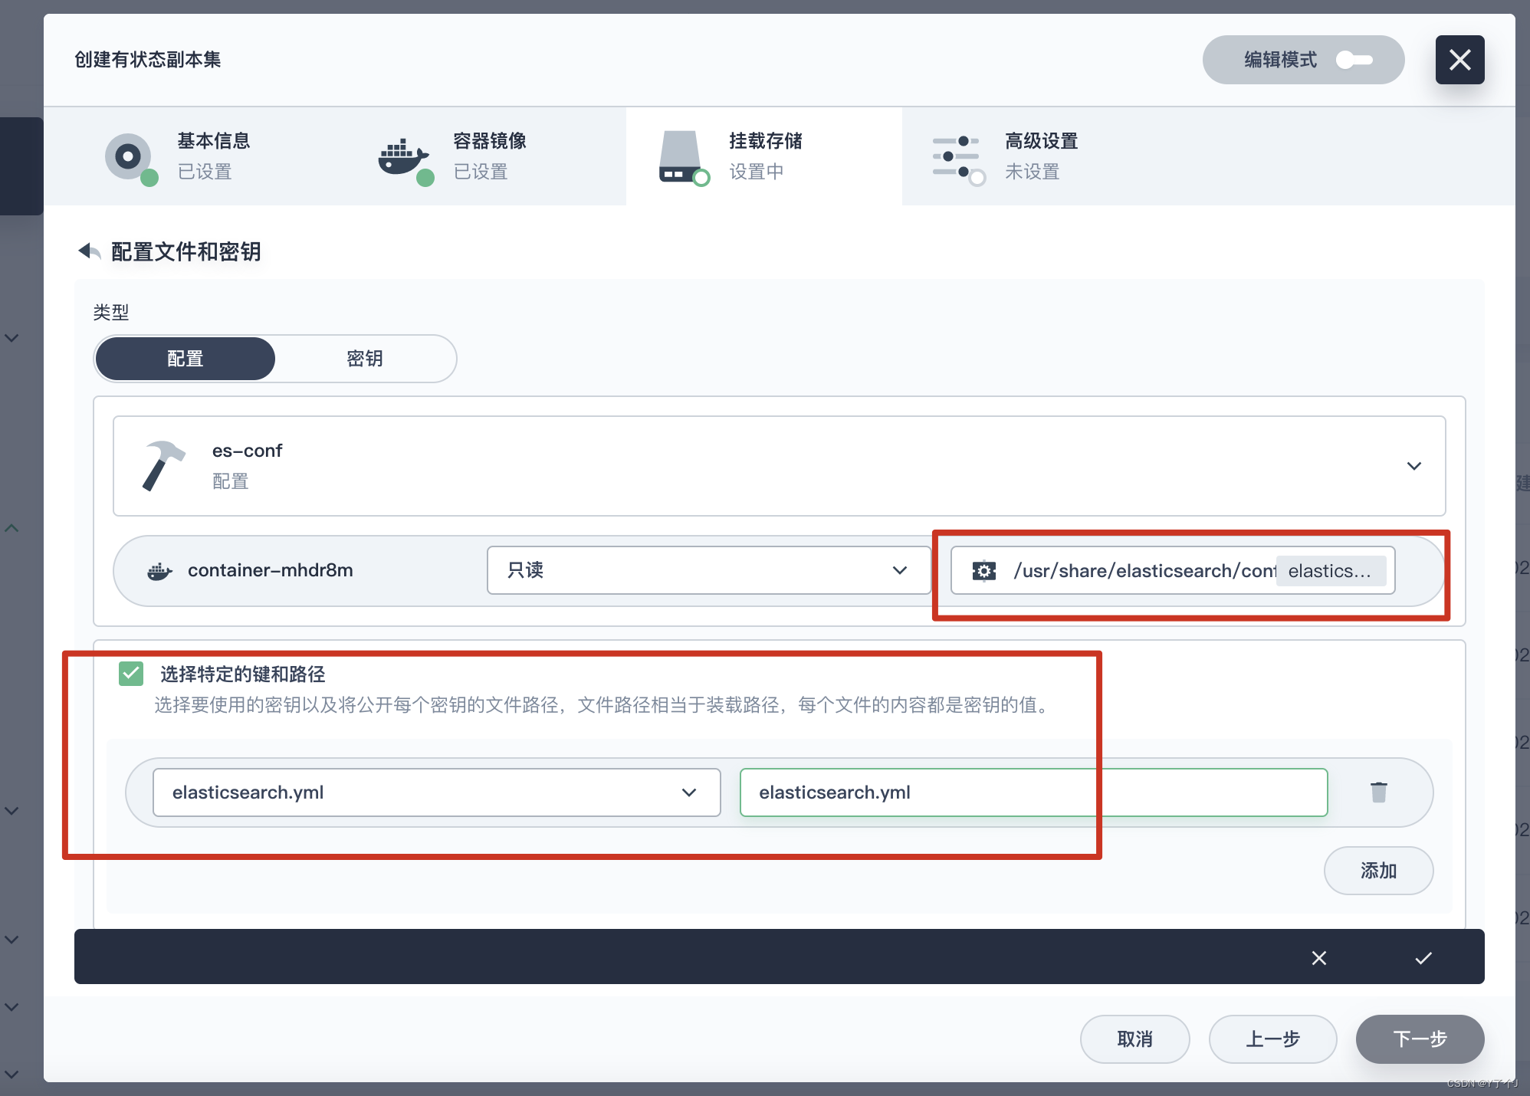Screen dimensions: 1530x1096
Task: Open the 高级设置 step tab
Action: coord(1040,156)
